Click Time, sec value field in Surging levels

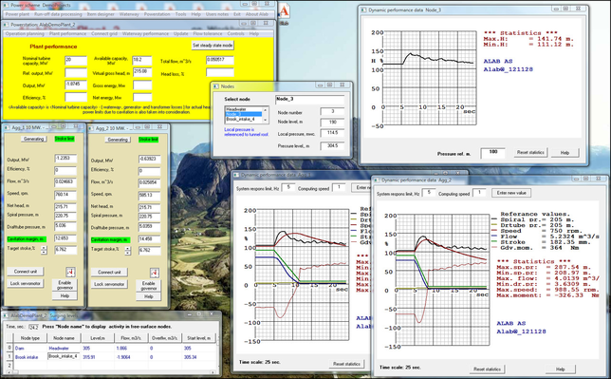(34, 327)
